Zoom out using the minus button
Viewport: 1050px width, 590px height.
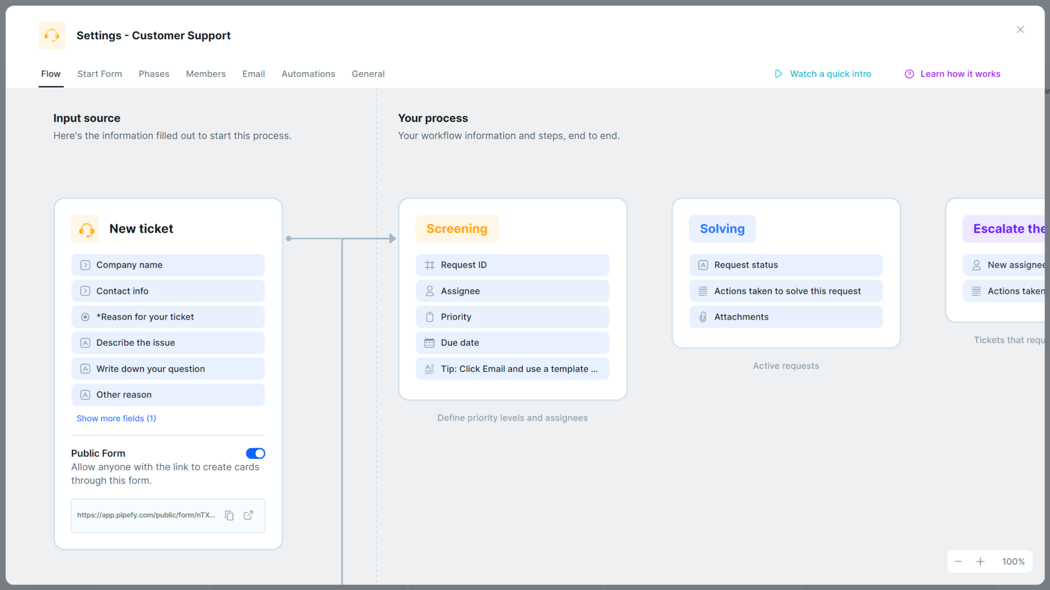[958, 561]
